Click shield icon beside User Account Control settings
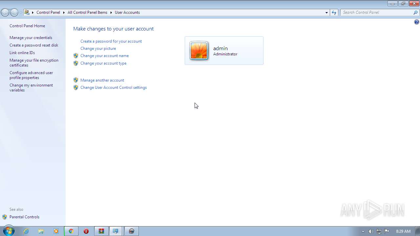 76,88
